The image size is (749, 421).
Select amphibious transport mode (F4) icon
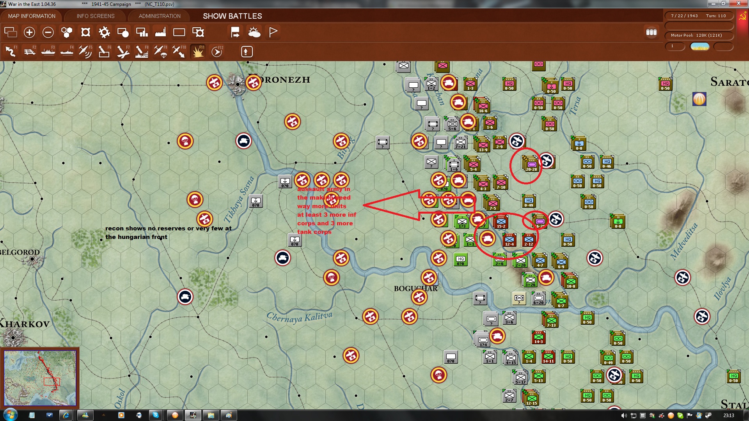[x=67, y=51]
